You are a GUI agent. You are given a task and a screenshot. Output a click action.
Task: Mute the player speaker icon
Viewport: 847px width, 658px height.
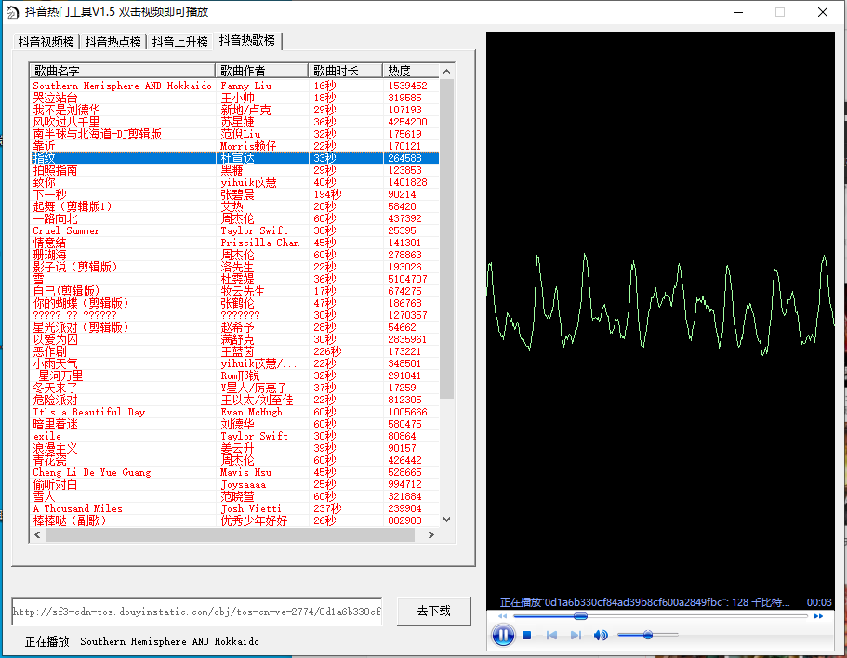[x=601, y=636]
